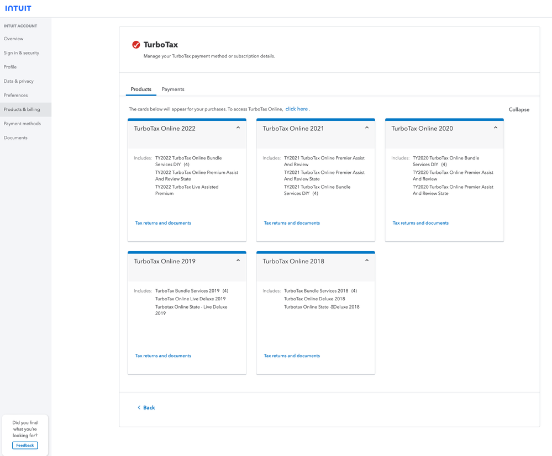Click 'TY2021 TurboTax Online Bundle Services DIY (4)'

[317, 190]
